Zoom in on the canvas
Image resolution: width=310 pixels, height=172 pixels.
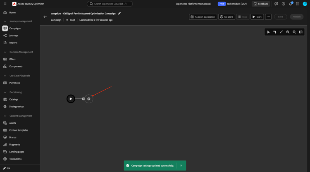click(294, 32)
